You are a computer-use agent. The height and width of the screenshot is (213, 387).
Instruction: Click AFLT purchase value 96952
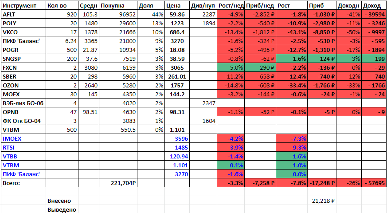pyautogui.click(x=118, y=14)
